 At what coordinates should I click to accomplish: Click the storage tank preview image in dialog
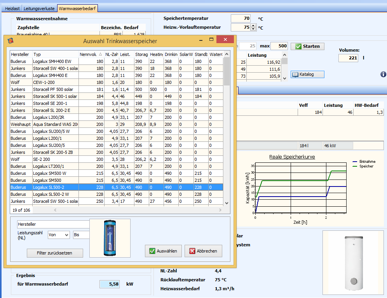point(110,238)
